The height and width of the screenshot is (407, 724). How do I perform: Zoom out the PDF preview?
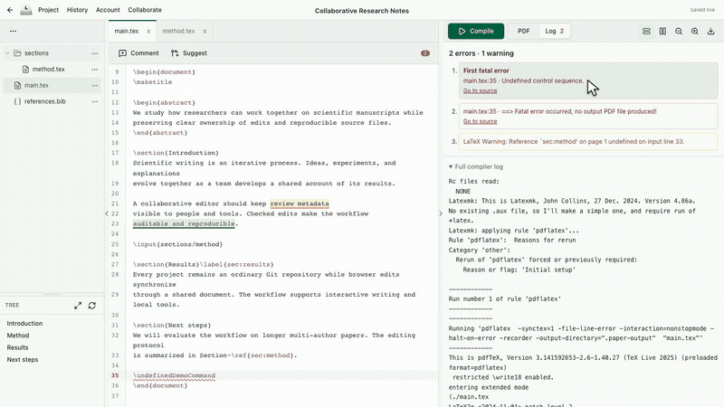point(678,31)
